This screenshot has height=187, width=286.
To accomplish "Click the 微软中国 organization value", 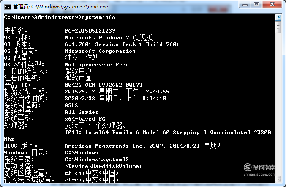I will [x=78, y=78].
